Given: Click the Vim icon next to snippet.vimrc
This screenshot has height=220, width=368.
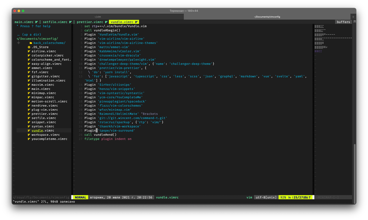Looking at the screenshot, I should (29, 122).
